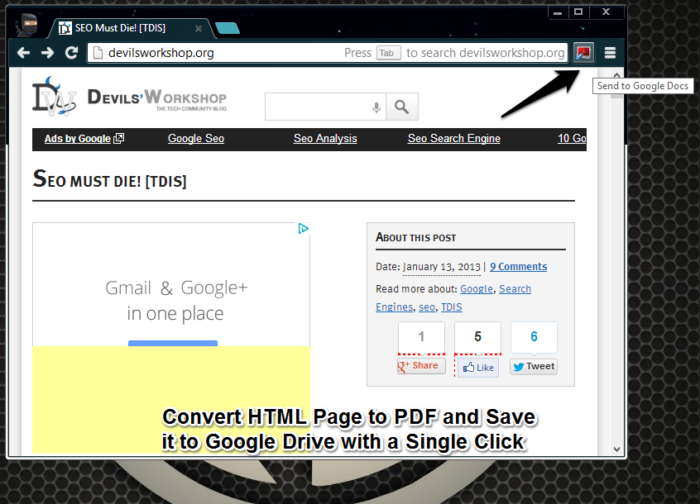This screenshot has width=700, height=504.
Task: Reload the current page
Action: tap(71, 53)
